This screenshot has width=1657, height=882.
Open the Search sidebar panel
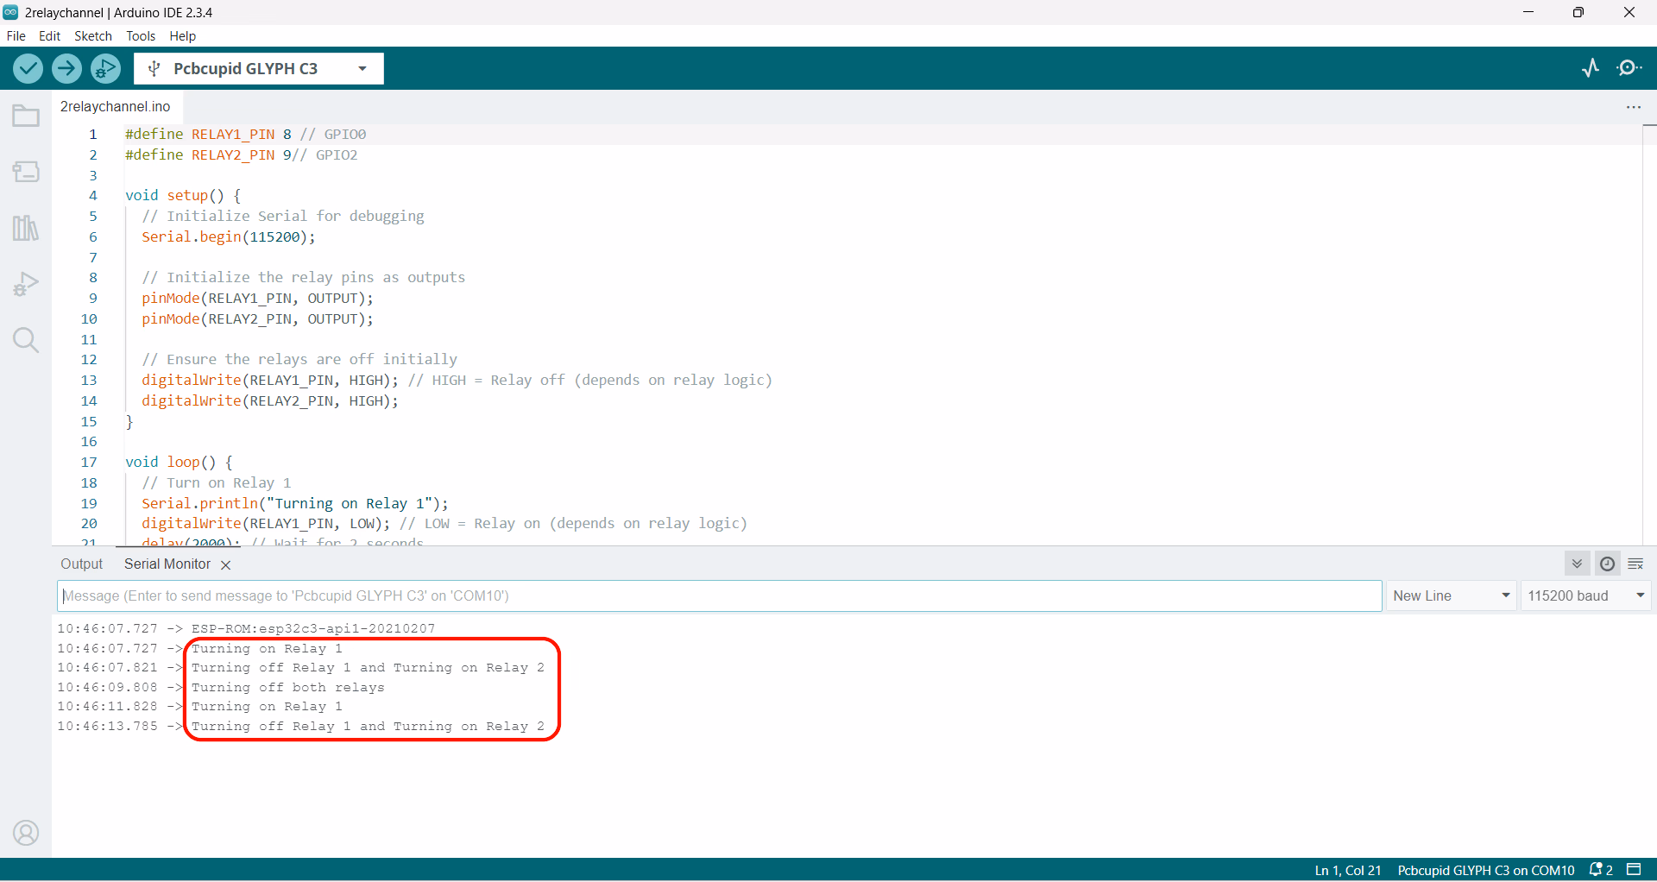pyautogui.click(x=26, y=339)
